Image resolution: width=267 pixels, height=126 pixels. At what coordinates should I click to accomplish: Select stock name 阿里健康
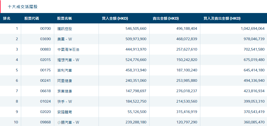pos(65,81)
